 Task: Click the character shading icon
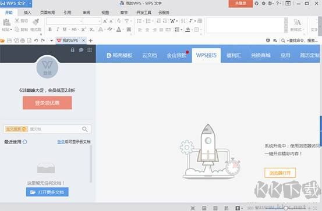pyautogui.click(x=129, y=30)
